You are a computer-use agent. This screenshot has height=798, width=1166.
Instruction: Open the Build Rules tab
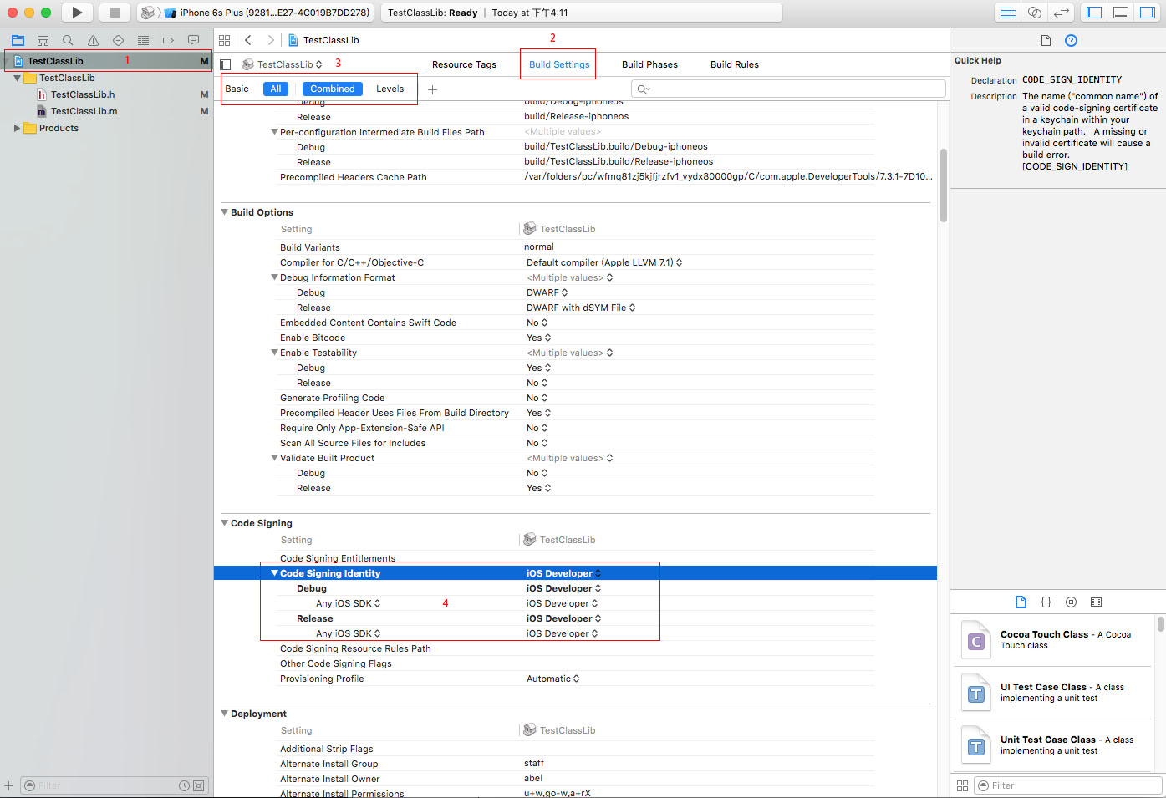click(735, 64)
